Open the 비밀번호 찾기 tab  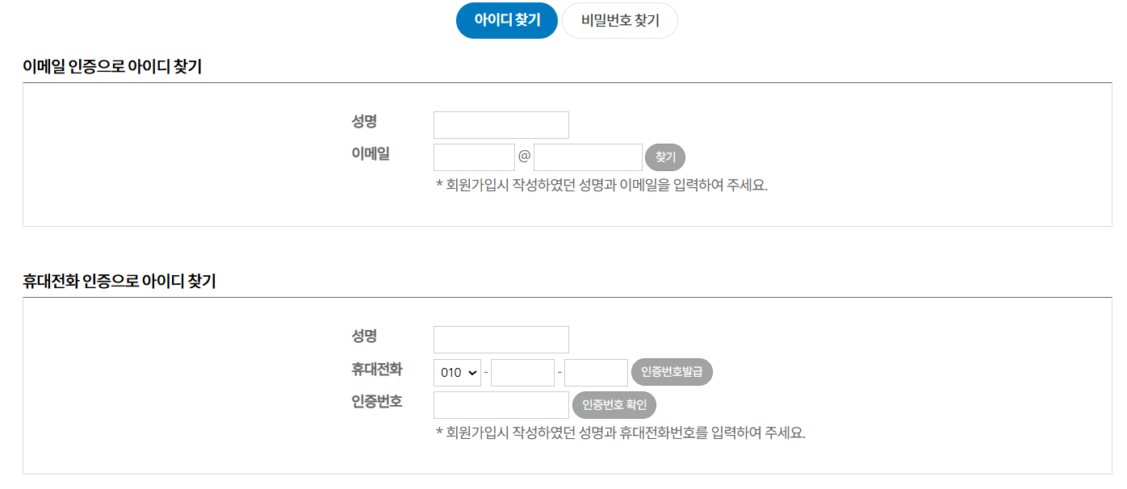pyautogui.click(x=620, y=21)
